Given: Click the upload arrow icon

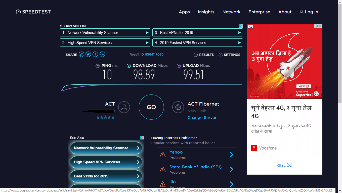Looking at the screenshot, I should 179,66.
